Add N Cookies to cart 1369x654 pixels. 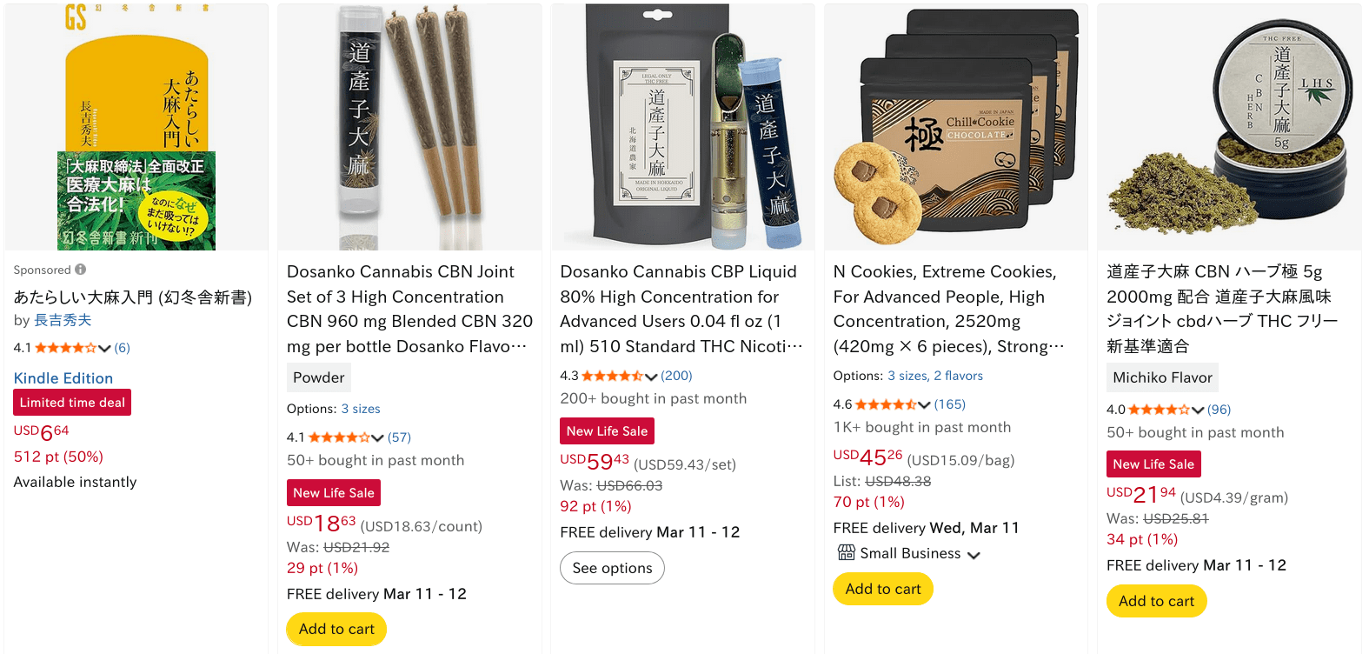[882, 589]
